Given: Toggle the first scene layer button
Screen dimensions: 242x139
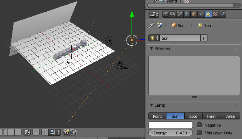Looking at the screenshot, I should point(6,130).
